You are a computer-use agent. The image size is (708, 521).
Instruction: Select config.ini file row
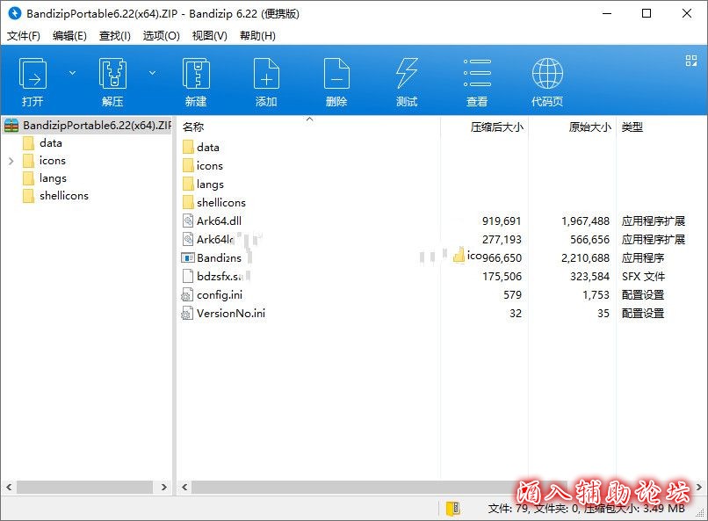point(442,295)
